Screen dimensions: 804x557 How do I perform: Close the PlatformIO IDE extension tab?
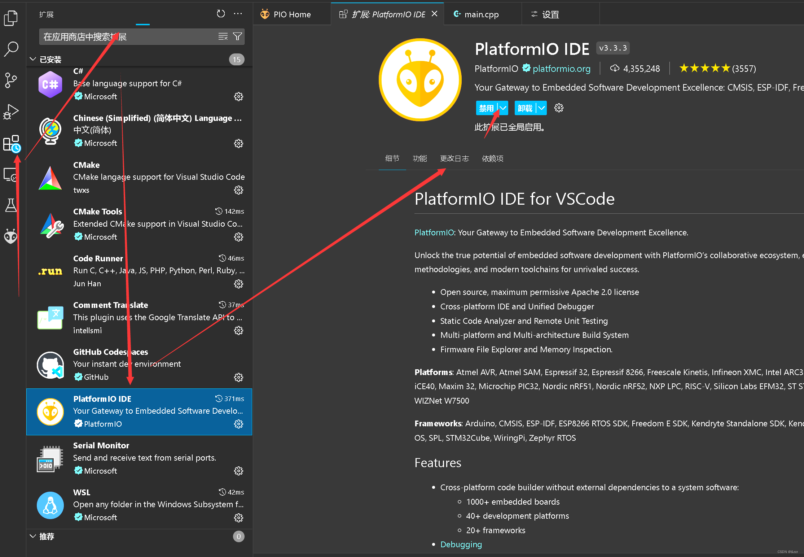[435, 14]
